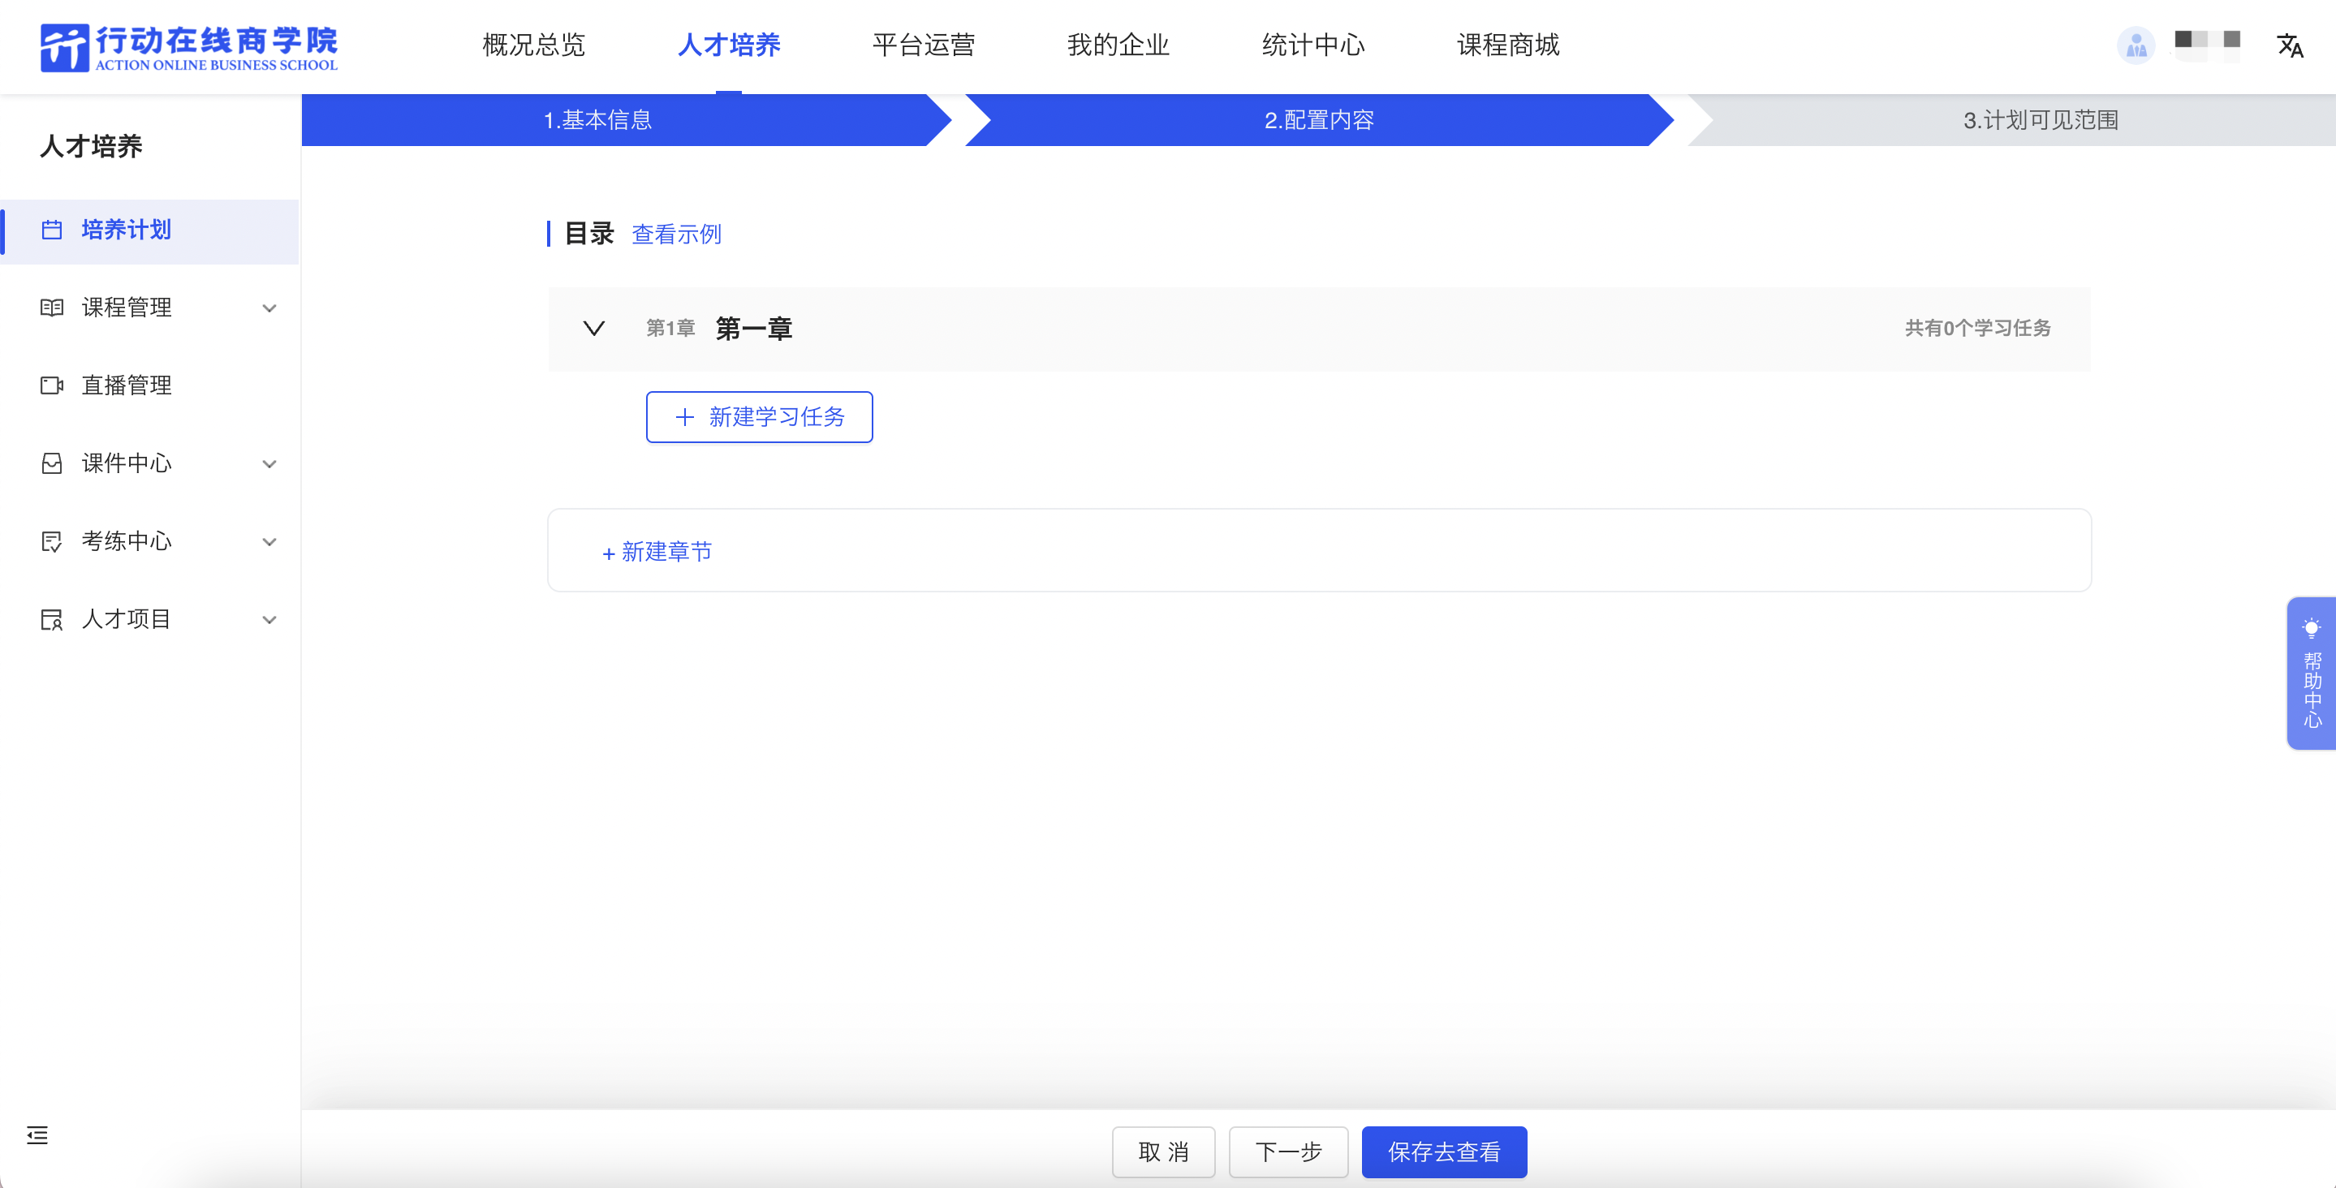
Task: Click the 人才项目 icon
Action: click(x=52, y=619)
